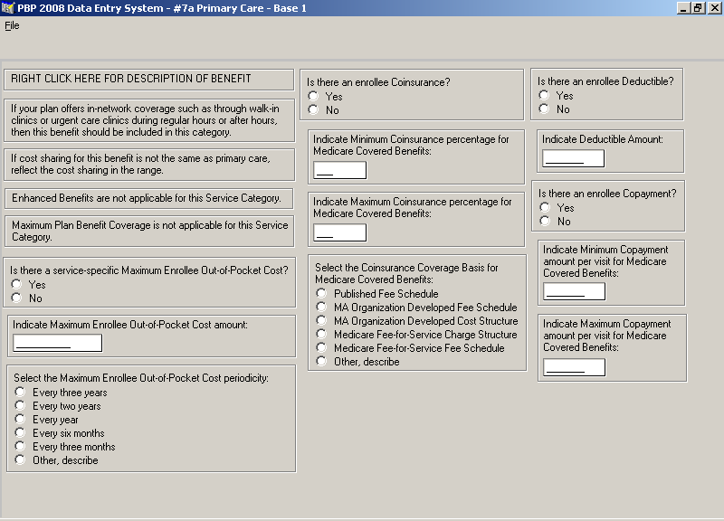This screenshot has height=521, width=724.
Task: Select MA Organization Developed Cost Structure
Action: (x=321, y=320)
